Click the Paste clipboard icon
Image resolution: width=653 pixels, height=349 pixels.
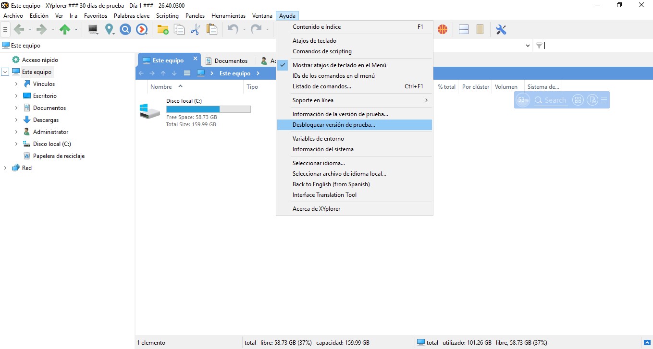212,29
